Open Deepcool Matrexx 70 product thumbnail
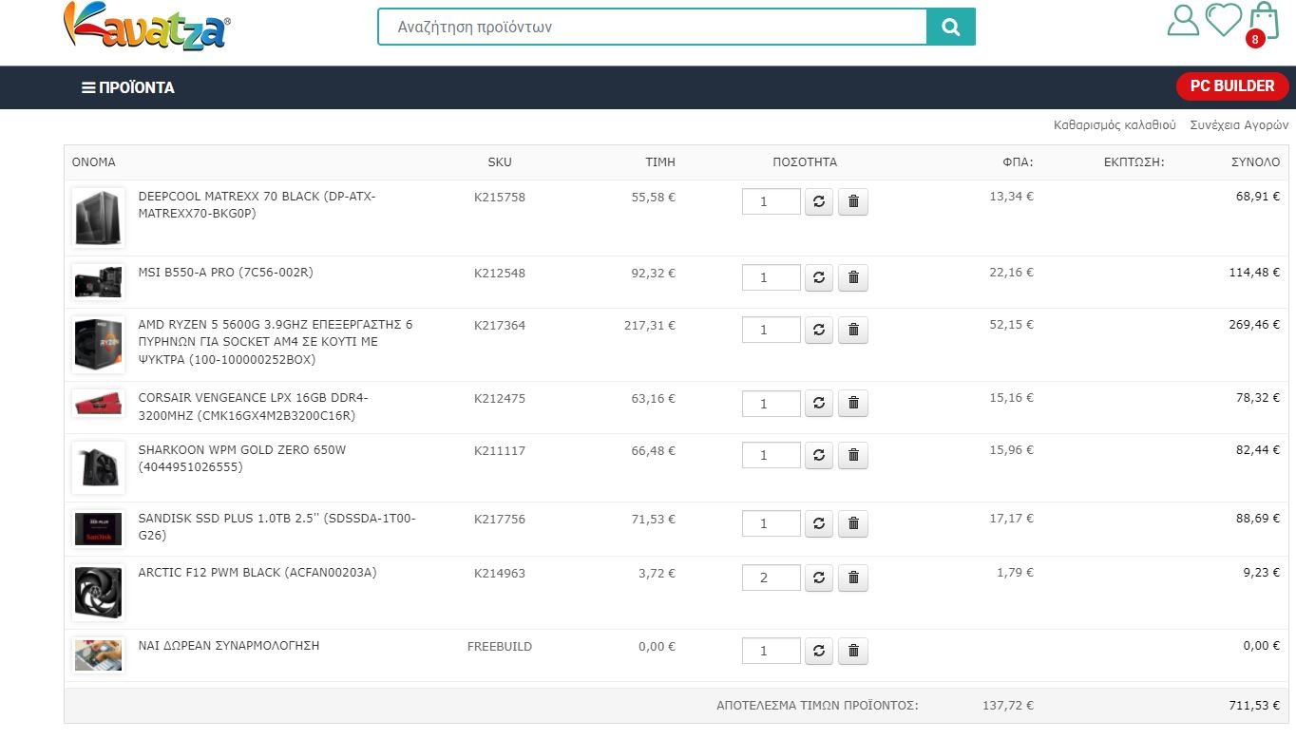The height and width of the screenshot is (739, 1296). click(98, 218)
